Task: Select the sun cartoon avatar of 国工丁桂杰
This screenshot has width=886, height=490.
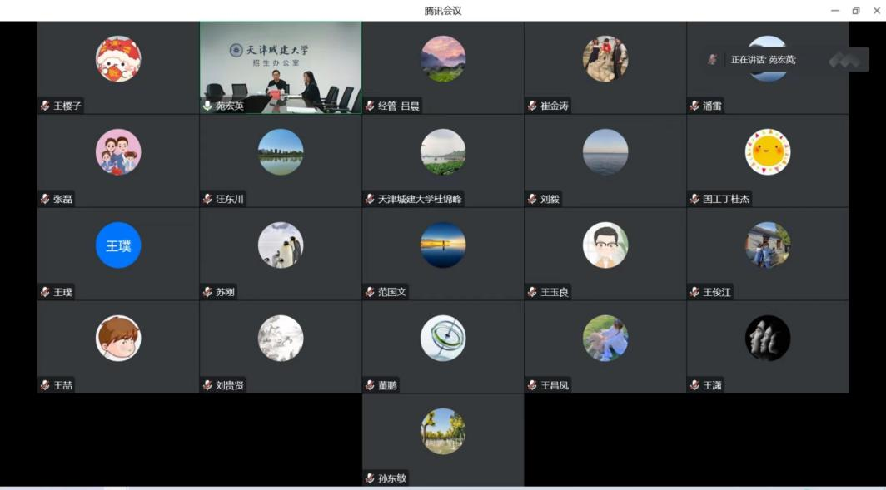Action: click(x=768, y=152)
